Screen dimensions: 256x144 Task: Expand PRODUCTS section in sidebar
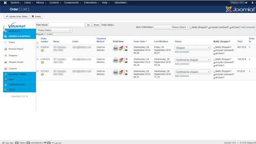coord(19,31)
